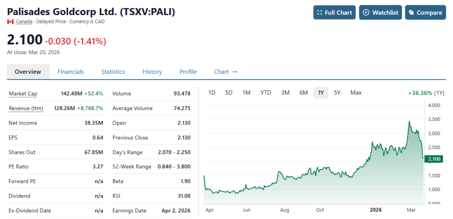Set chart range to 1D

pyautogui.click(x=212, y=92)
